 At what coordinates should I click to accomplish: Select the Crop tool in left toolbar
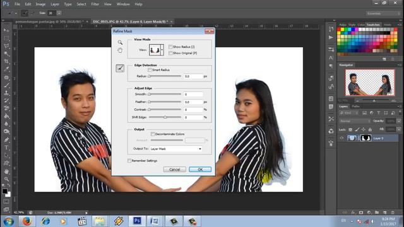(x=6, y=61)
